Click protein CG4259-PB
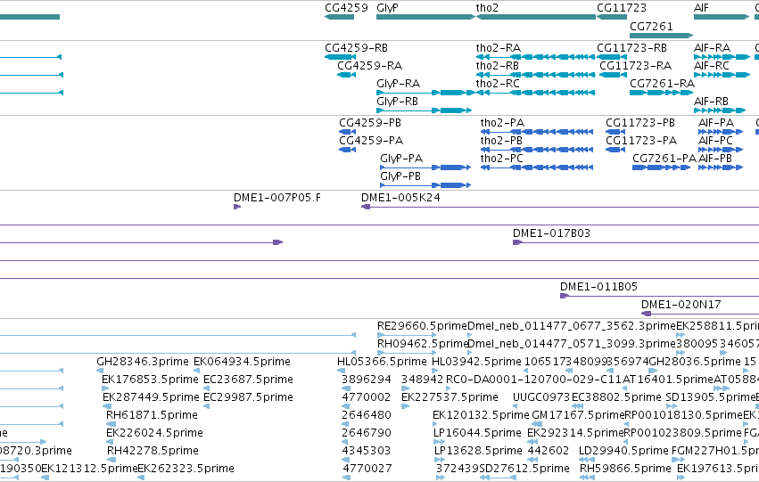The height and width of the screenshot is (482, 759). (348, 132)
